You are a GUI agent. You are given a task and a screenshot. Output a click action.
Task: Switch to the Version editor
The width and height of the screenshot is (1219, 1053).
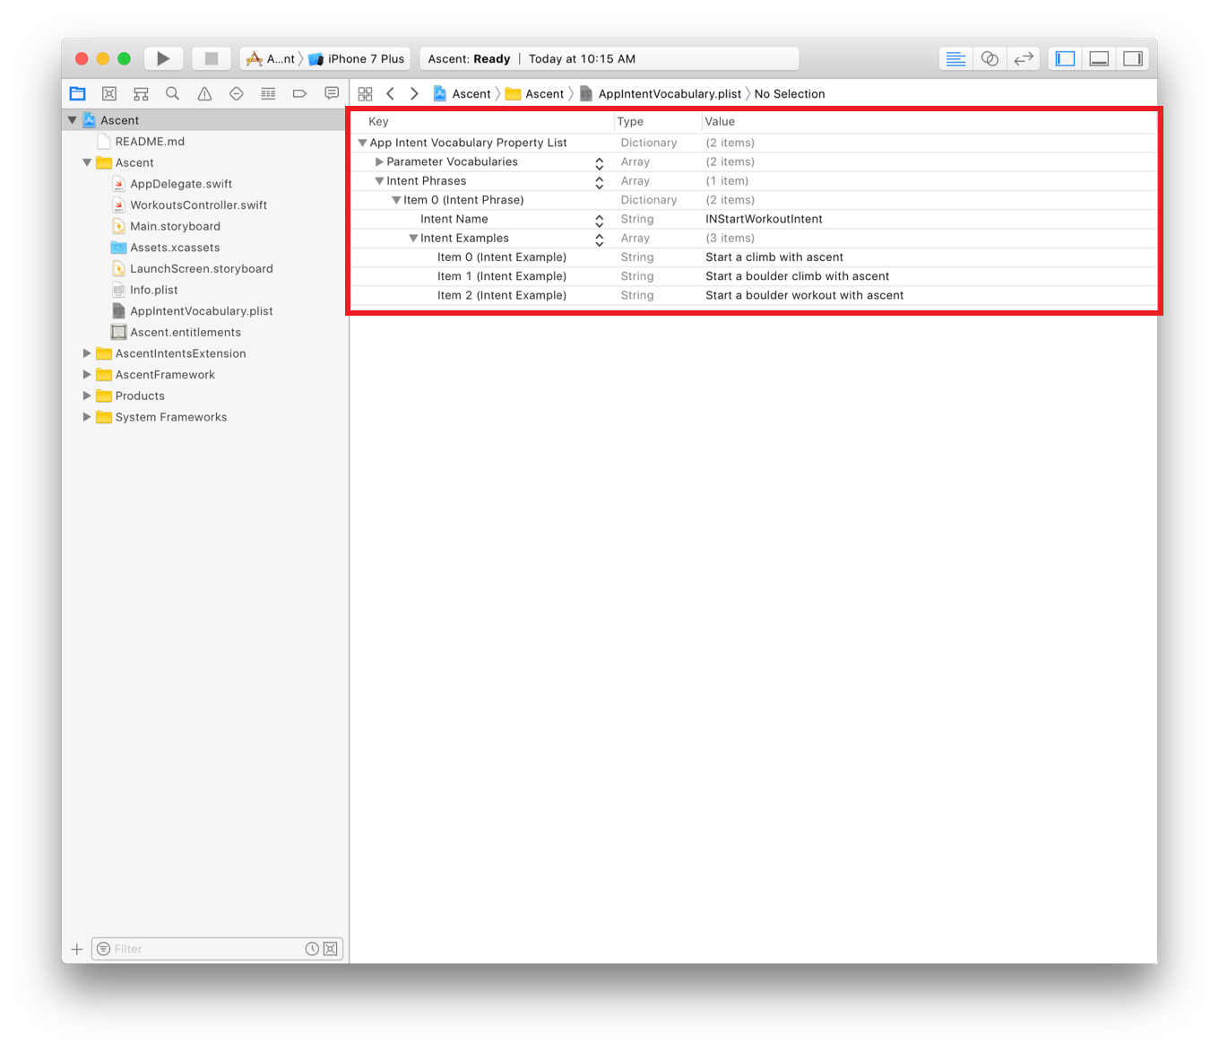coord(1024,57)
